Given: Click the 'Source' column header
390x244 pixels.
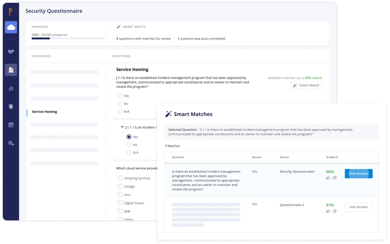Looking at the screenshot, I should tap(284, 157).
